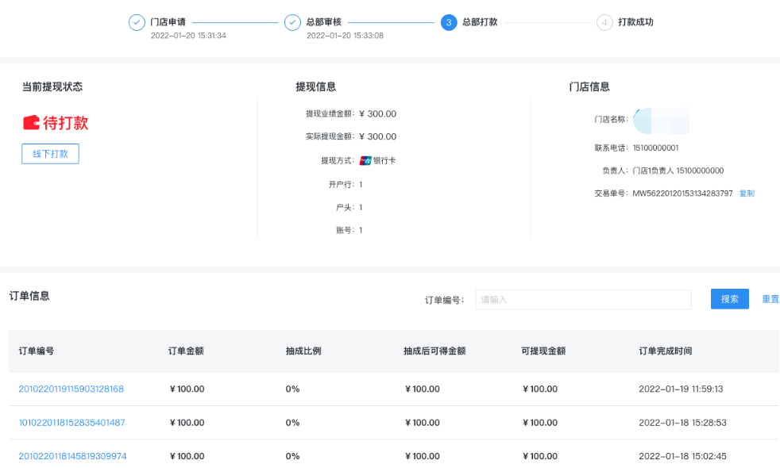Click the step 3 总部打款 circle icon
Viewport: 780px width, 468px height.
click(x=449, y=23)
